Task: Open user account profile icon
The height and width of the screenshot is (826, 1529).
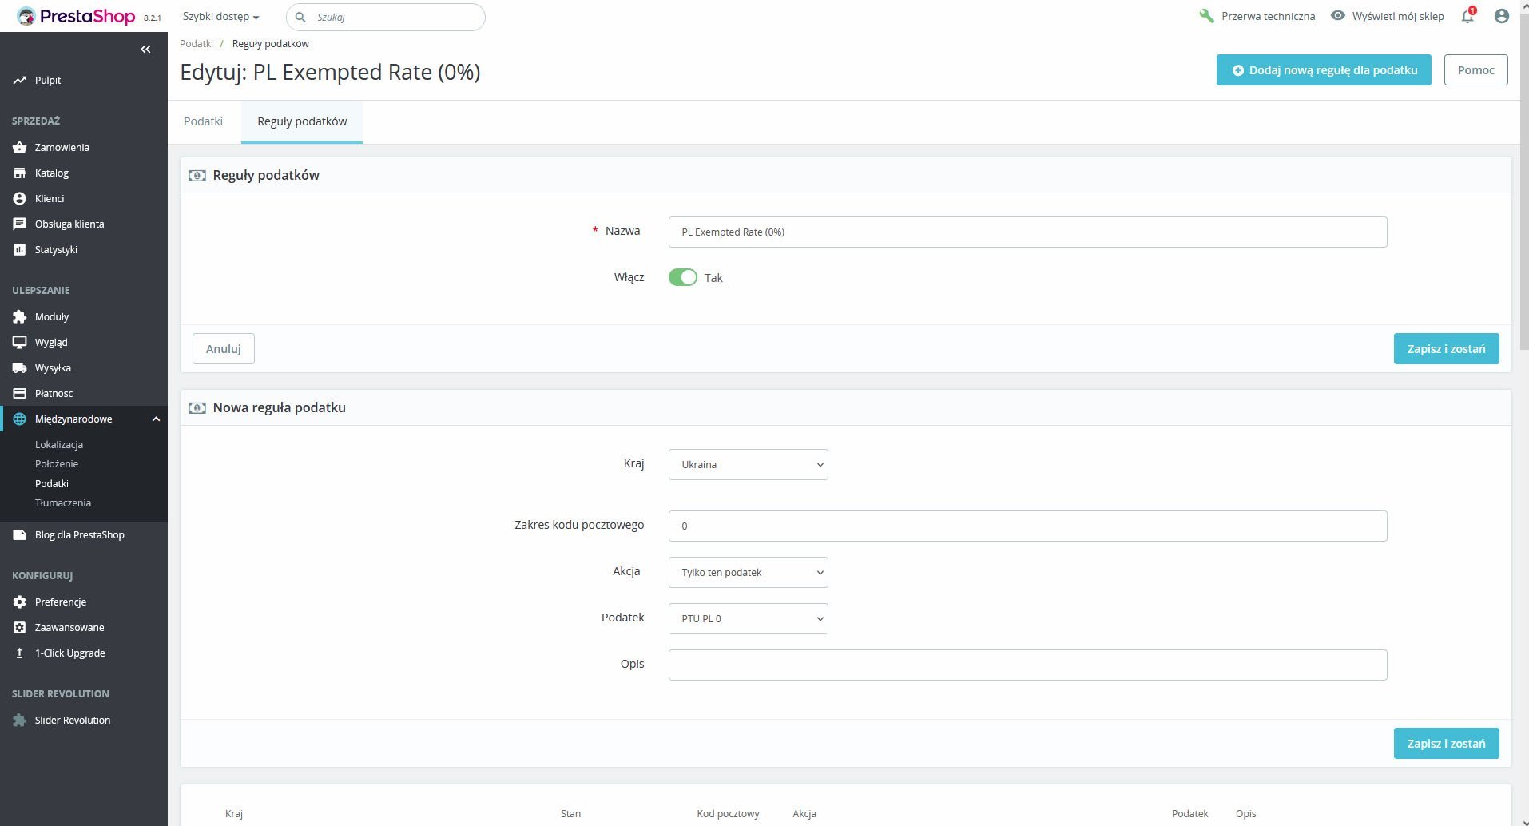Action: pos(1502,16)
